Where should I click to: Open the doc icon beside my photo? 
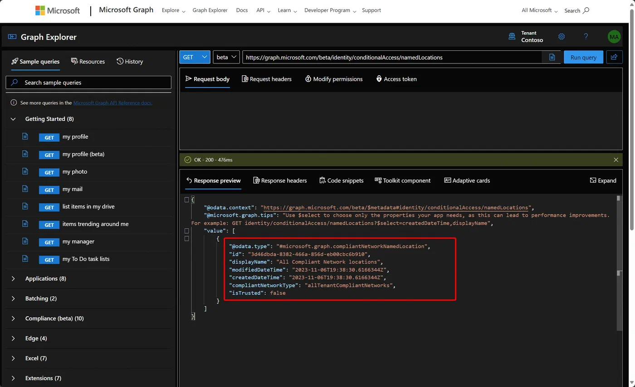pos(25,171)
